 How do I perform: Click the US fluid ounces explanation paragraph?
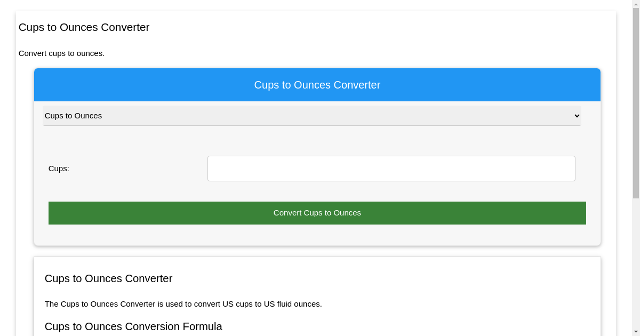(x=183, y=304)
